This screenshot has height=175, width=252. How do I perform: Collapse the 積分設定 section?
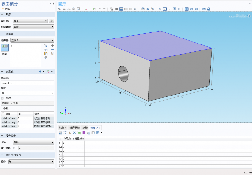click(x=2, y=136)
